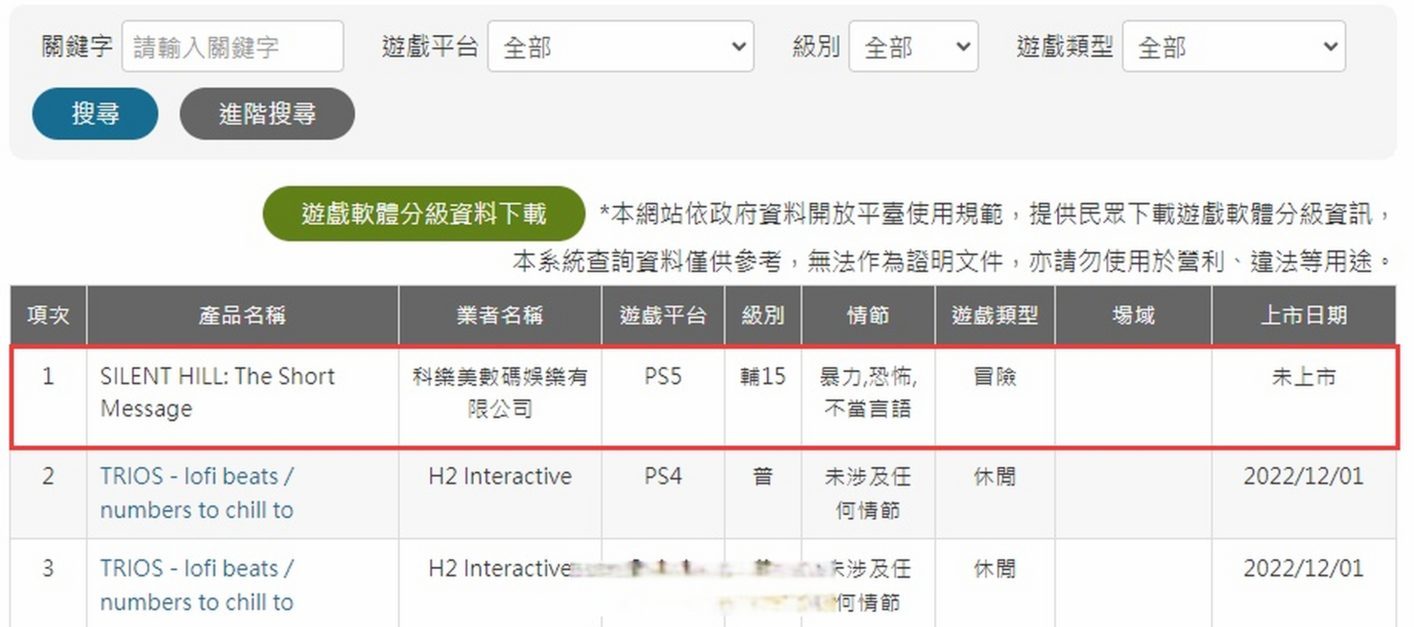Click the 遊戲類型 column header

tap(995, 315)
